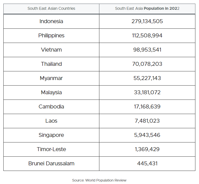Click Vietnam's population value 98,953,541

click(x=147, y=50)
